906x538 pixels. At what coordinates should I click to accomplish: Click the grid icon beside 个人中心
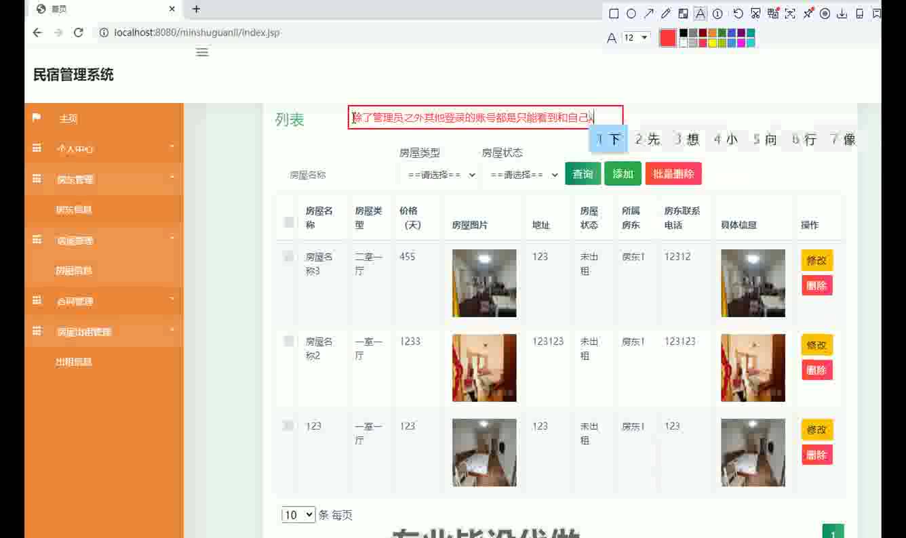click(x=37, y=148)
